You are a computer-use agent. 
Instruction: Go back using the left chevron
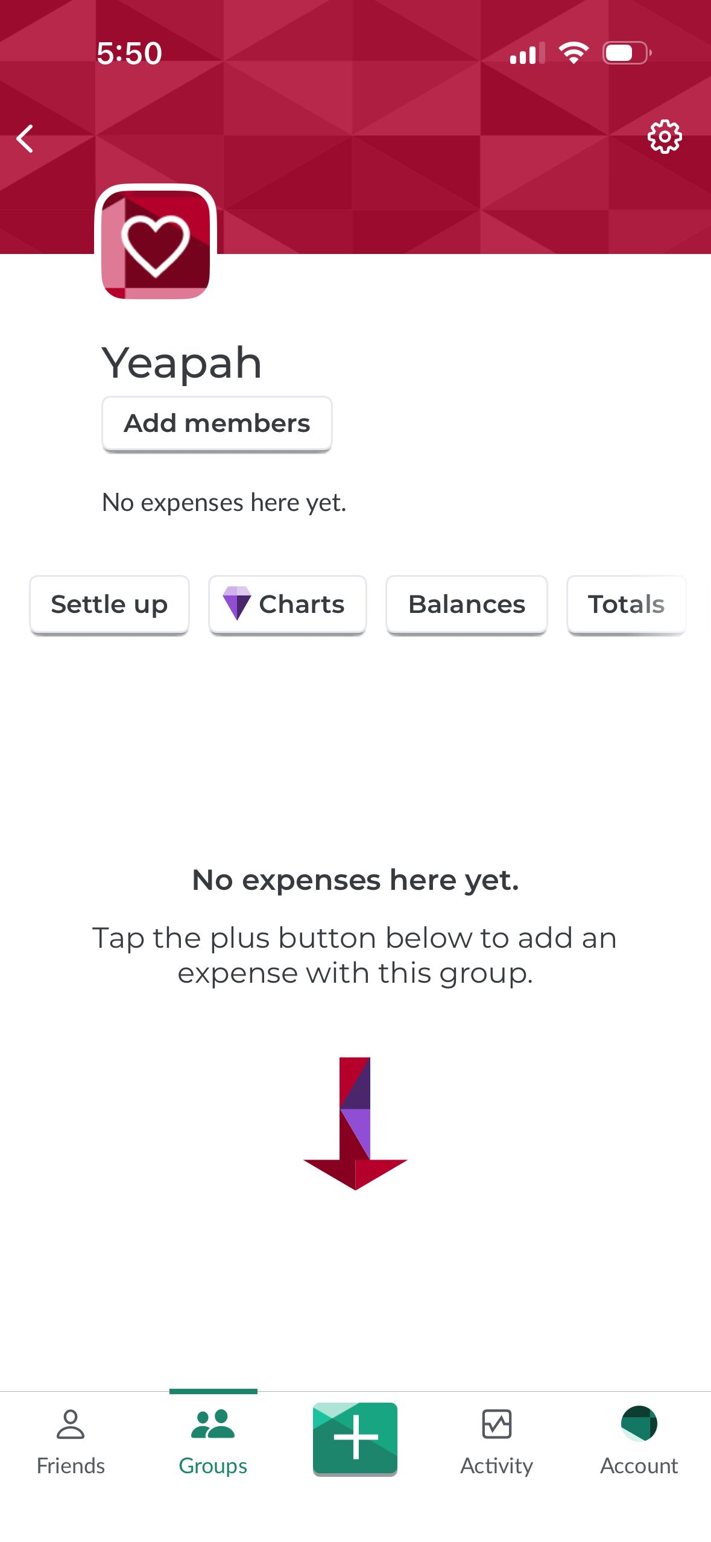pos(25,139)
